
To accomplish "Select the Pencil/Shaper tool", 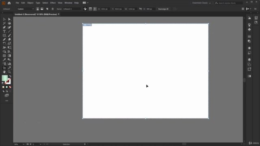I will coord(4,40).
